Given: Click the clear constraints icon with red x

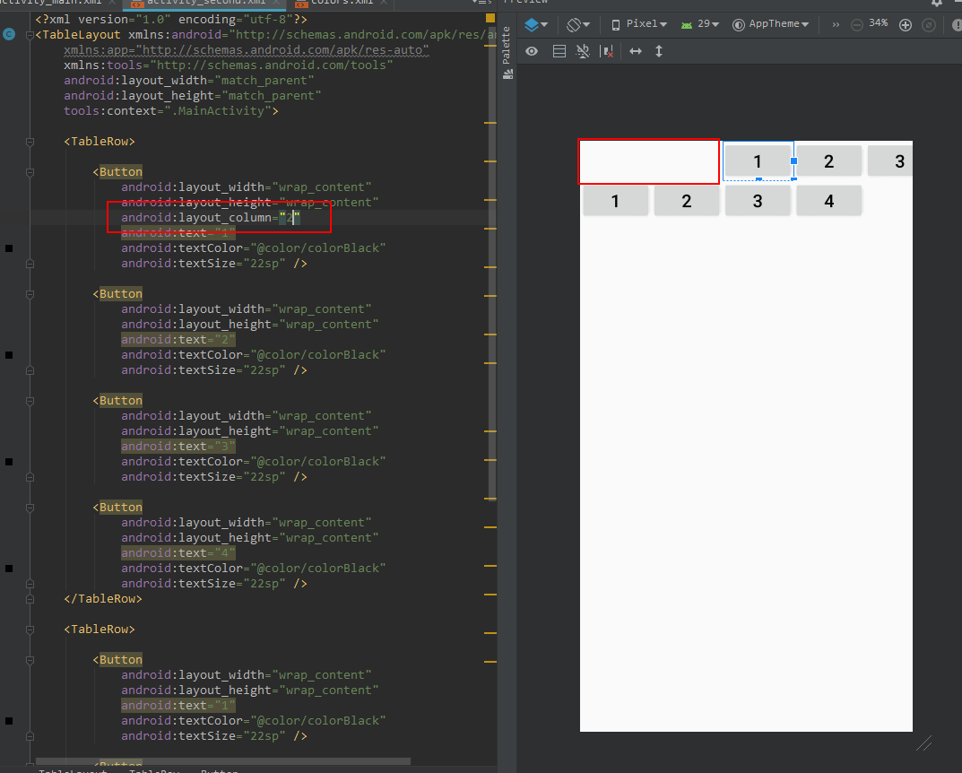Looking at the screenshot, I should point(607,52).
